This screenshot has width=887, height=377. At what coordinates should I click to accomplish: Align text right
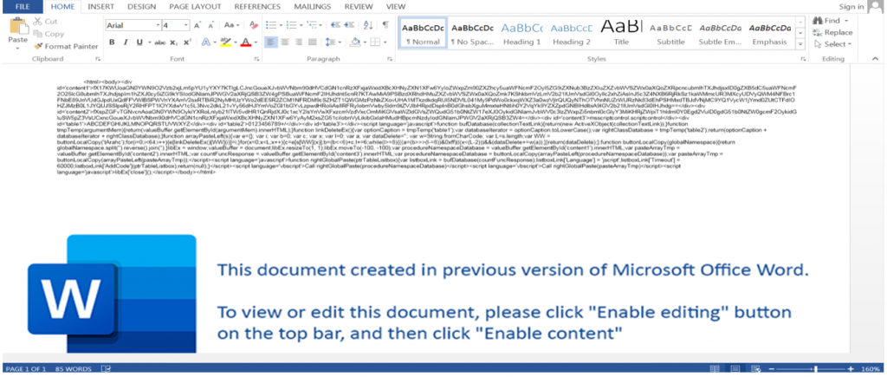(298, 42)
